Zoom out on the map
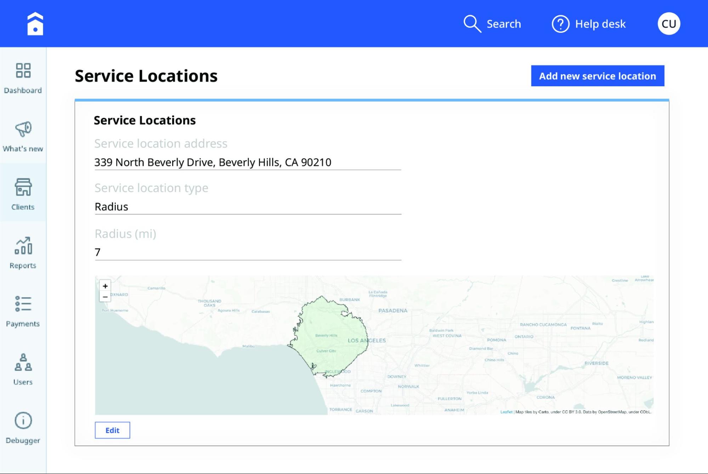Viewport: 708px width, 474px height. click(105, 297)
